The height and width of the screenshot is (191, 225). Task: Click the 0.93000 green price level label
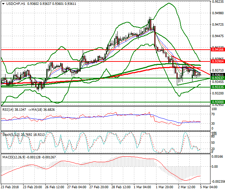[218, 102]
